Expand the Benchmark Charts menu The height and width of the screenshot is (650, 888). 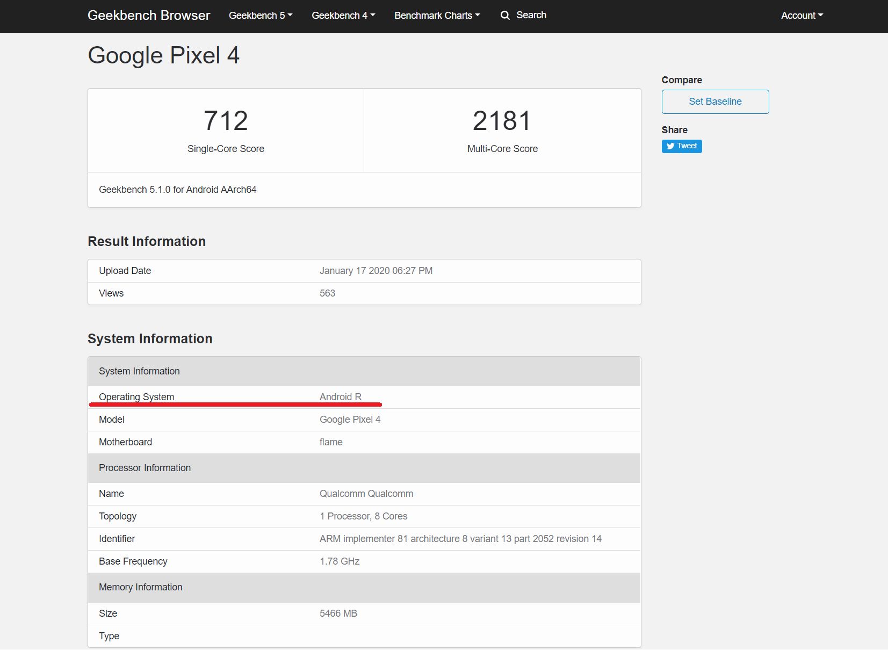pos(437,16)
